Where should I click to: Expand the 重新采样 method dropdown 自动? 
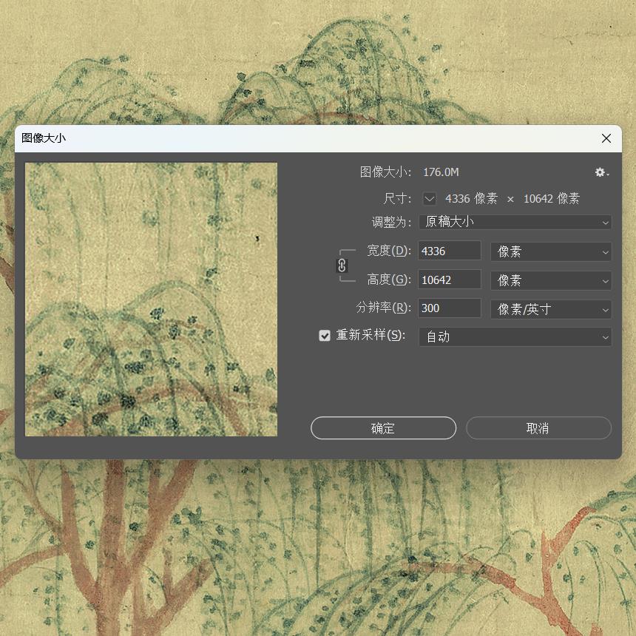click(x=515, y=336)
